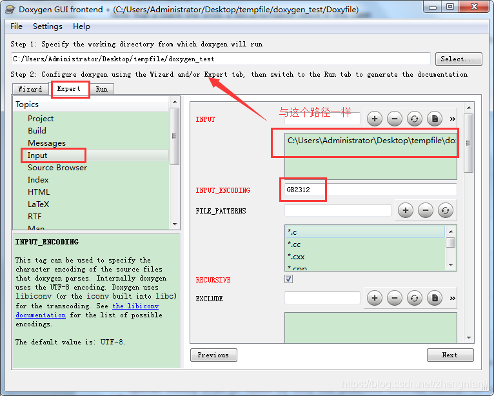
Task: Browse for a file with EXCLUDE document icon
Action: (x=435, y=298)
